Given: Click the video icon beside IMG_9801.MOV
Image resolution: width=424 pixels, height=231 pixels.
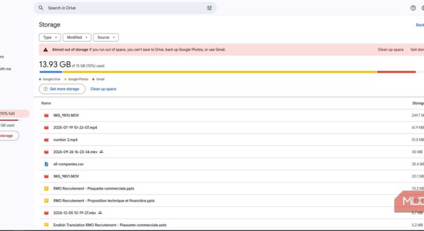Looking at the screenshot, I should [x=46, y=176].
